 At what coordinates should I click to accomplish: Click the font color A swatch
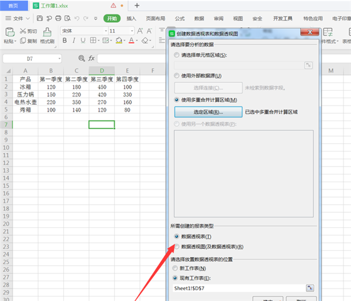coord(131,41)
